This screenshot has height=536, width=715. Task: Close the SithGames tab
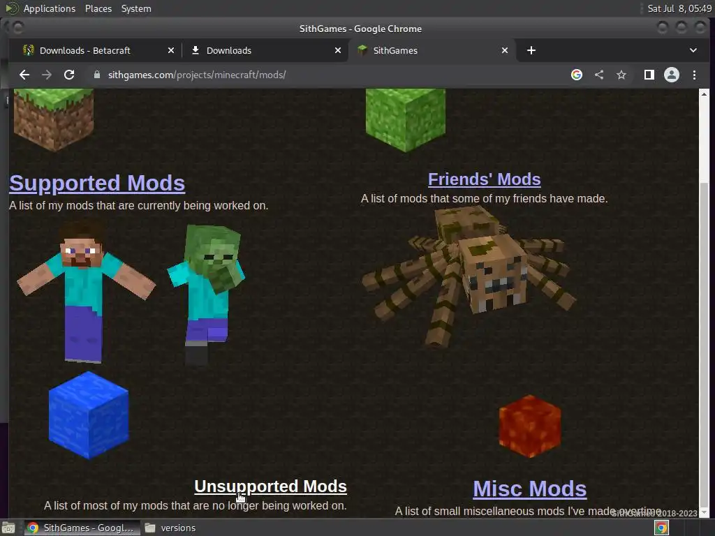(x=504, y=50)
